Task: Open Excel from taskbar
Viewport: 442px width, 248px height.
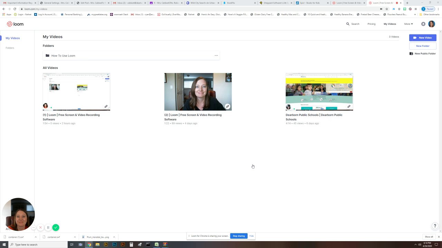Action: point(156,245)
